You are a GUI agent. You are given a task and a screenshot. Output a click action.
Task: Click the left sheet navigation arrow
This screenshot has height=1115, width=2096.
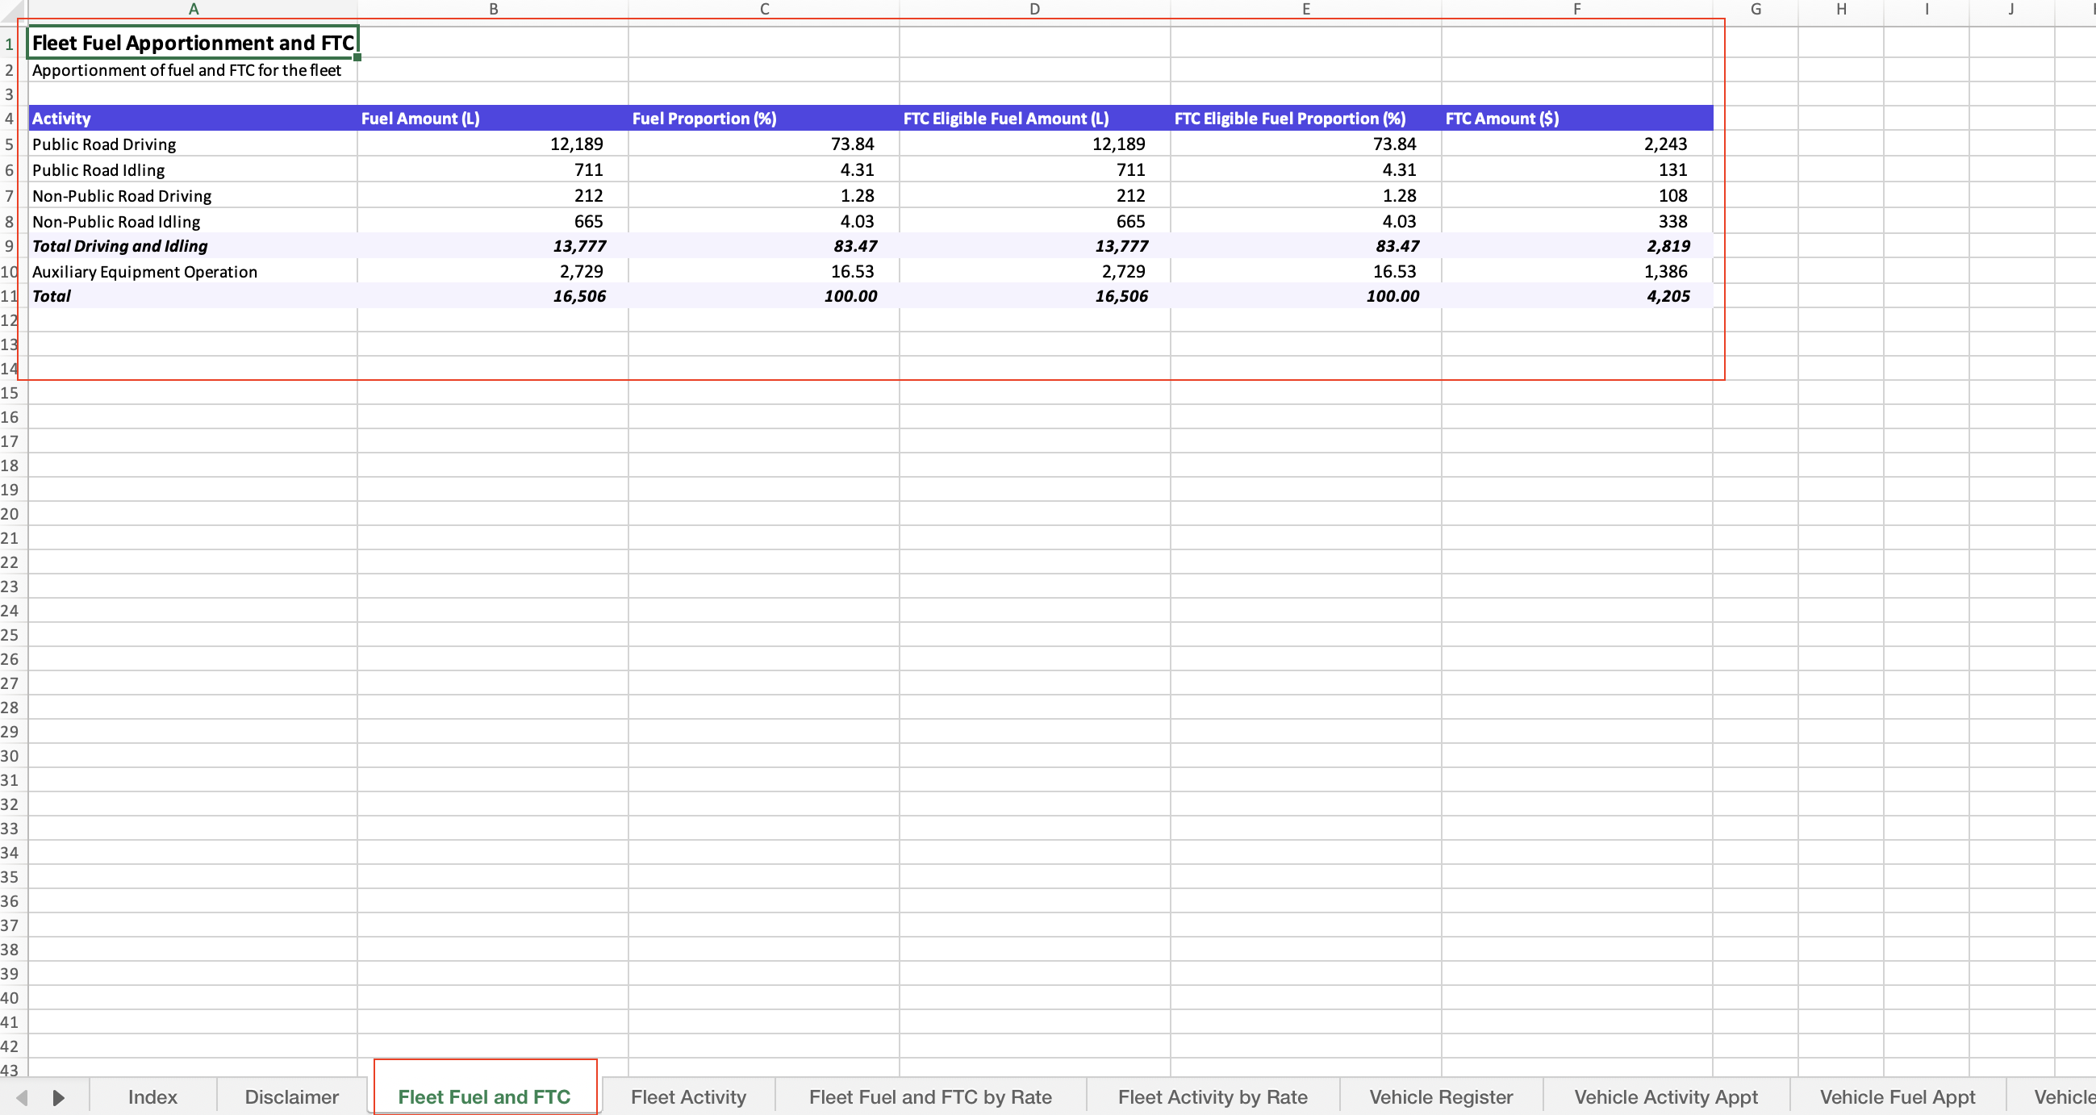click(20, 1096)
